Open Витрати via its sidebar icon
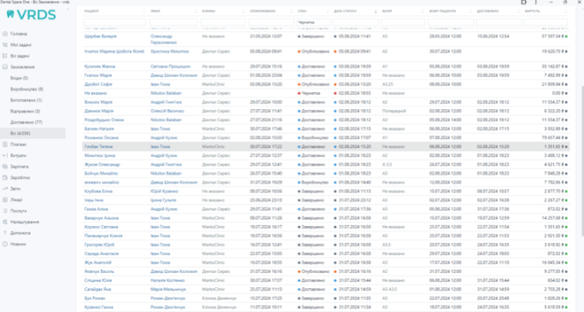Screen dimensions: 584x312 [5, 155]
